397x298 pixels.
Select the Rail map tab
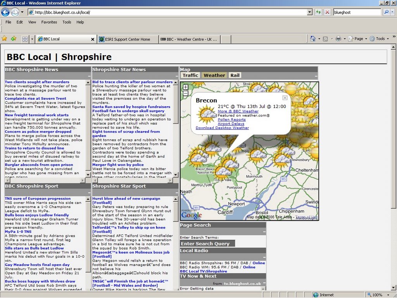point(235,75)
